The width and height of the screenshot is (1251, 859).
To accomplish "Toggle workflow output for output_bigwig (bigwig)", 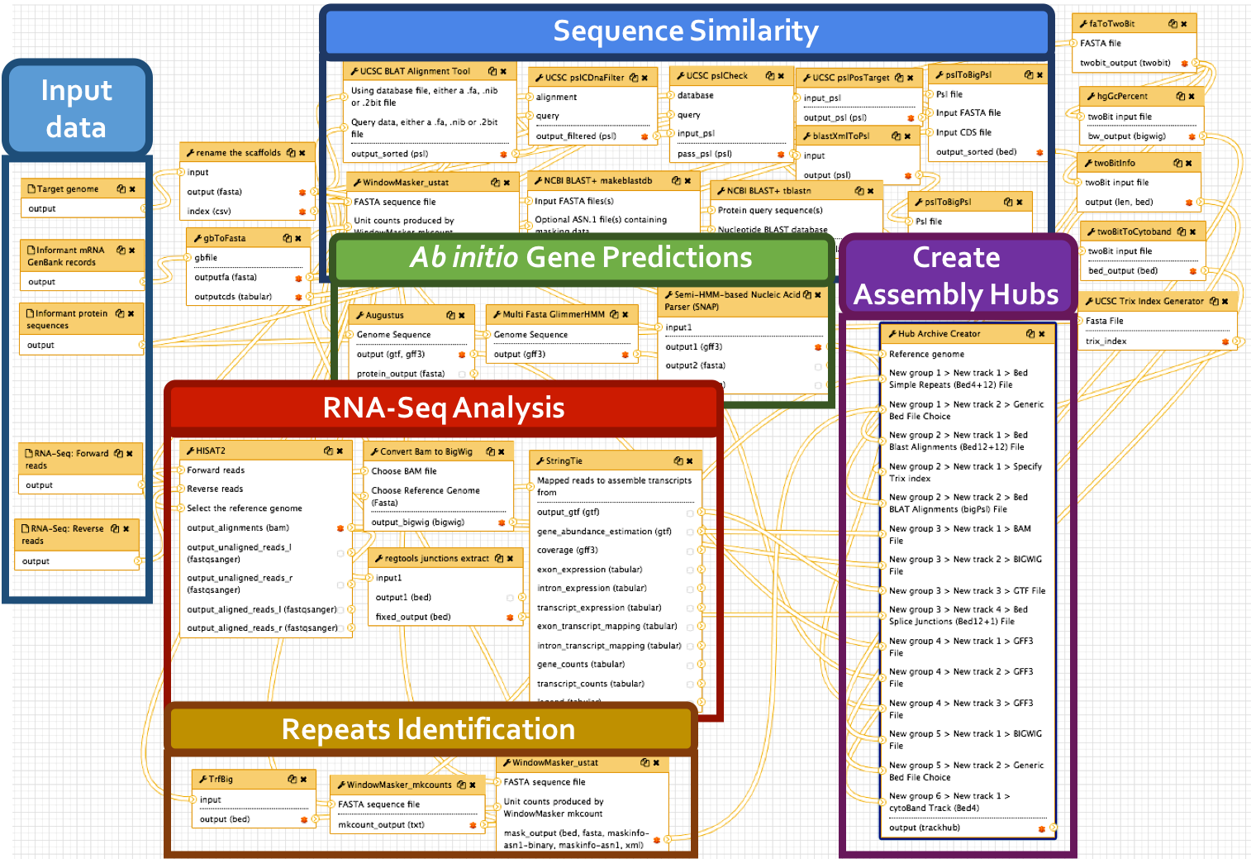I will click(502, 523).
